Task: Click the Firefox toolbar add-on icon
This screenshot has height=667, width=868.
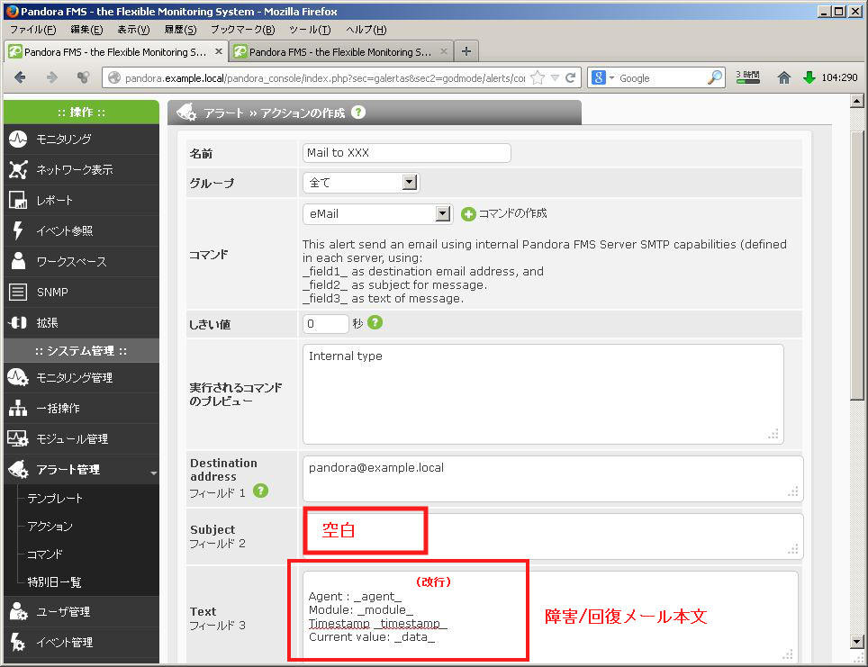Action: [x=83, y=77]
